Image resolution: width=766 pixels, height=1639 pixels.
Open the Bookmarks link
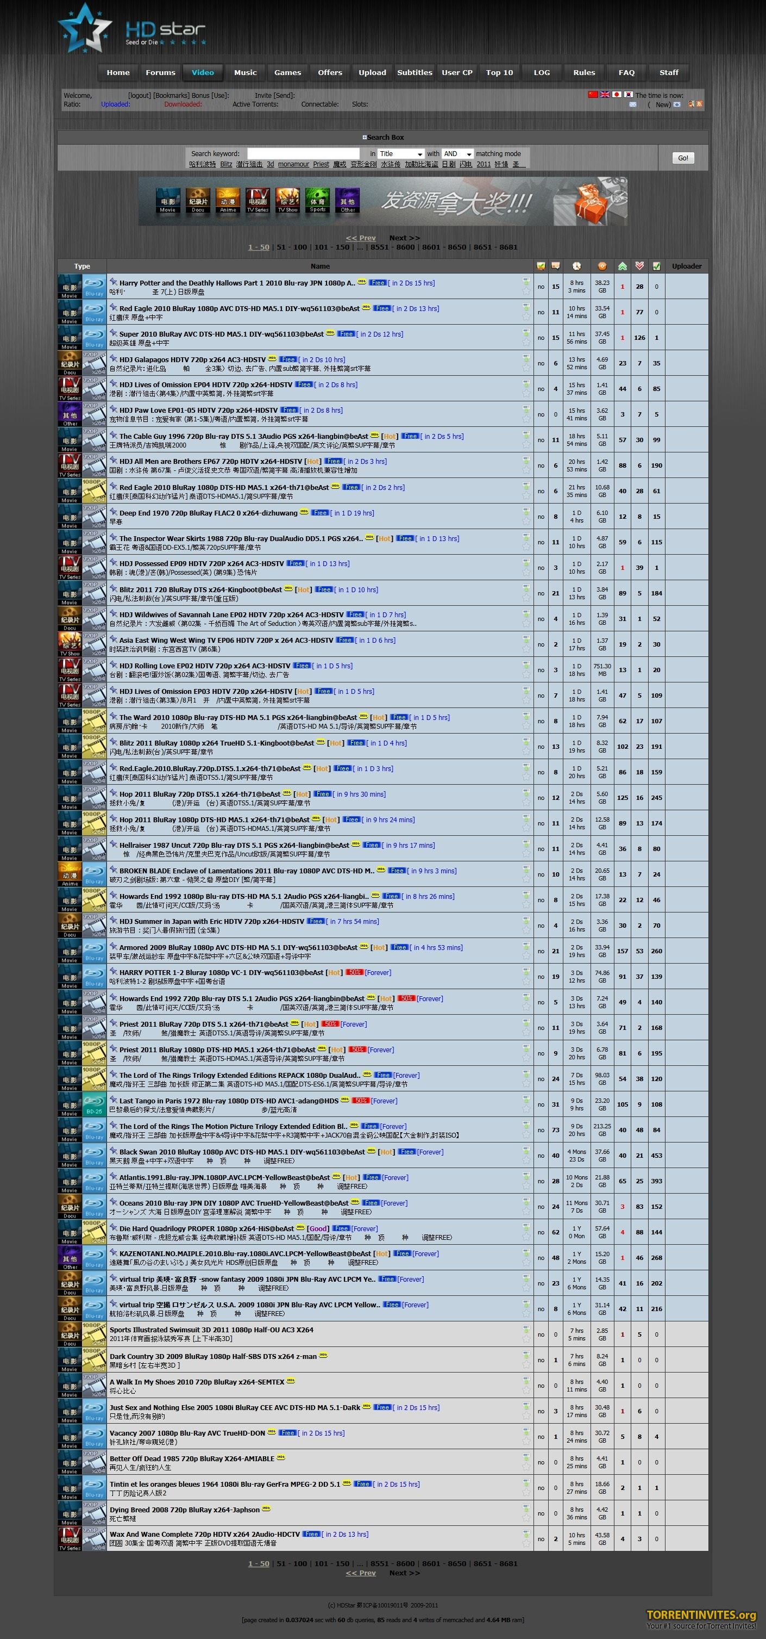(173, 96)
